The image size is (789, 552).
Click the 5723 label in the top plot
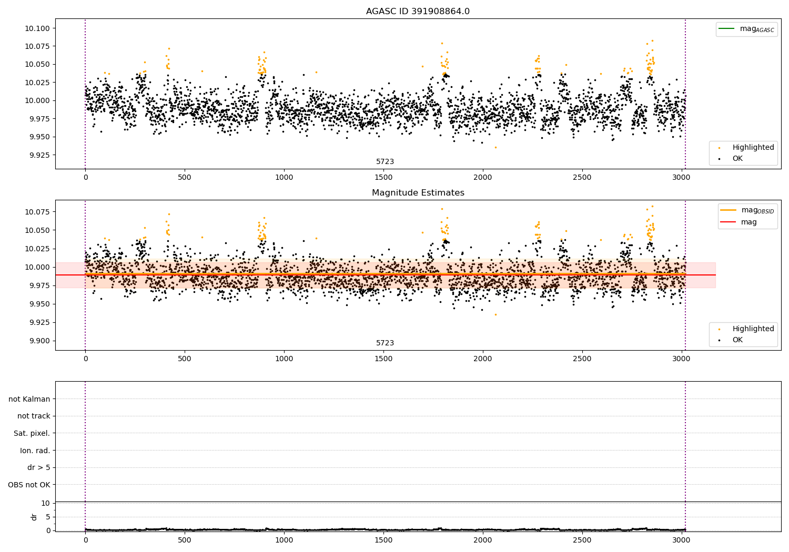tap(385, 161)
